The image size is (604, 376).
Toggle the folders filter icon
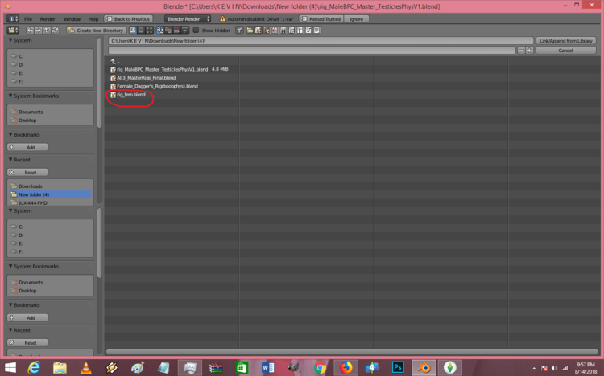(x=250, y=30)
